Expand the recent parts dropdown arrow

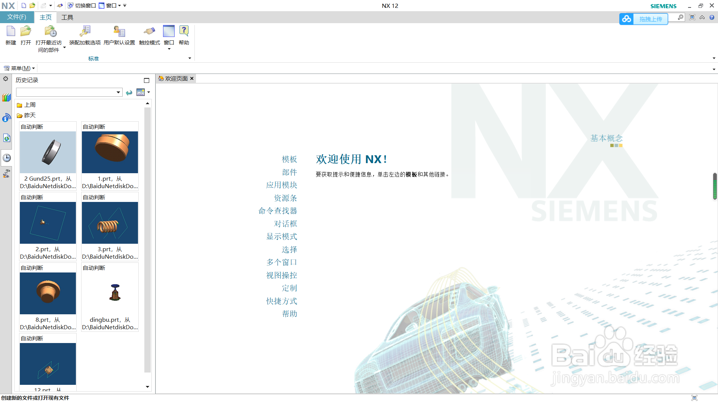pos(64,48)
